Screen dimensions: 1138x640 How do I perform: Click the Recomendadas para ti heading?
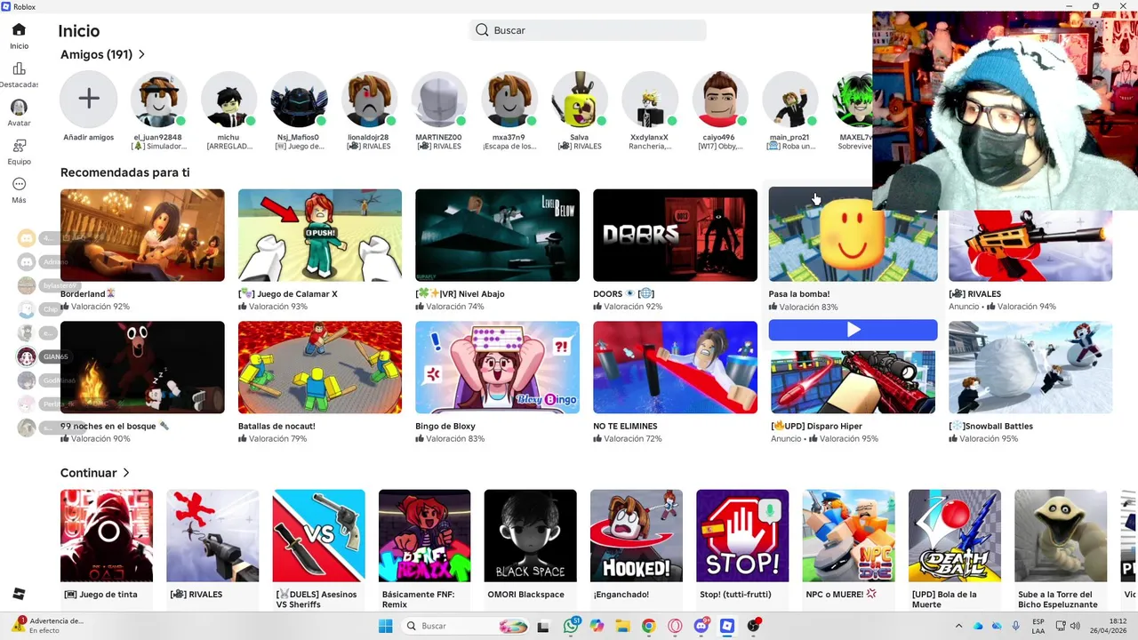[124, 172]
